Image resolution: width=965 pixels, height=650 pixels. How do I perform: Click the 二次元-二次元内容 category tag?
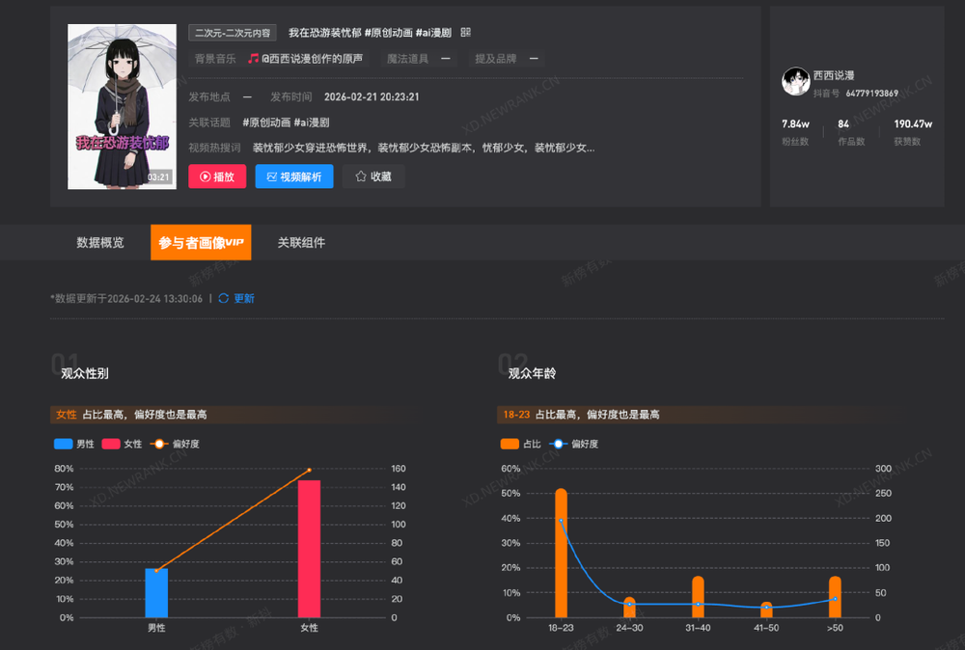pos(234,33)
